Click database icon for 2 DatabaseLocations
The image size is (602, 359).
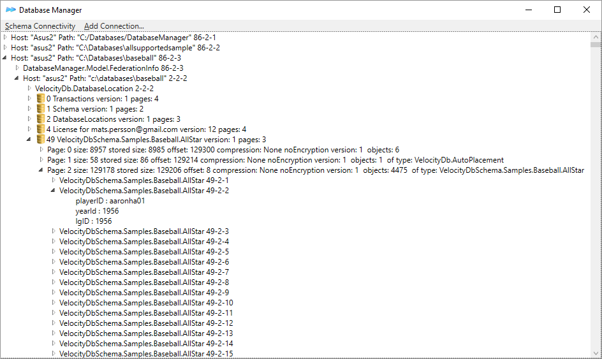[x=41, y=119]
